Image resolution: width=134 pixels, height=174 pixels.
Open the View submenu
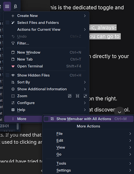tap(89, 148)
